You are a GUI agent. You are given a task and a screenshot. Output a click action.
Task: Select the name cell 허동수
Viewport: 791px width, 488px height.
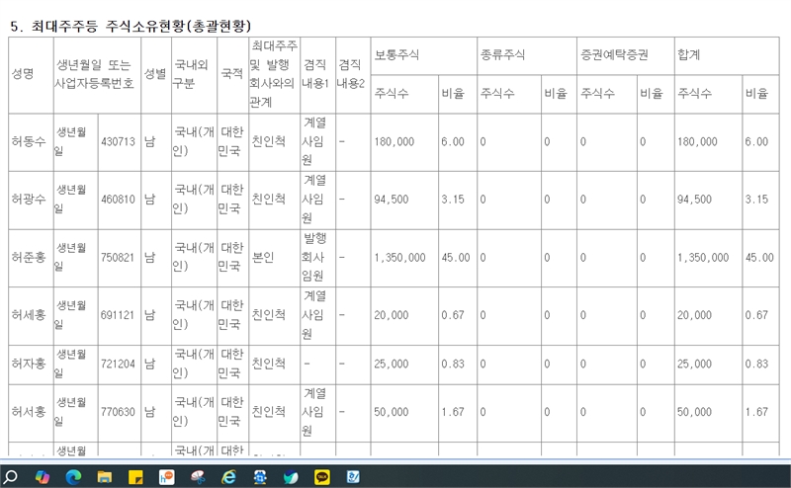[x=28, y=142]
